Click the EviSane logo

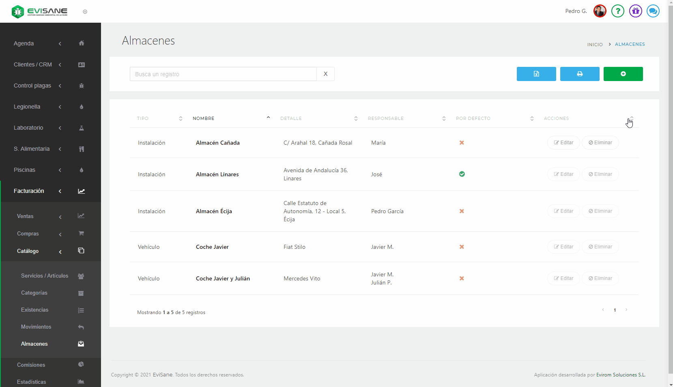[40, 11]
